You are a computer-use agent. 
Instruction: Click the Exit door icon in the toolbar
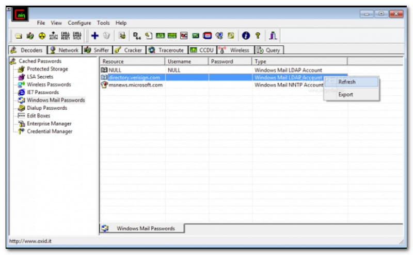tap(274, 36)
